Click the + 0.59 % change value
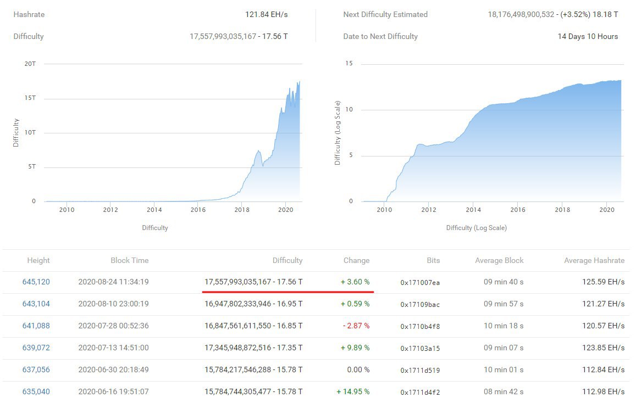The width and height of the screenshot is (636, 403). (x=355, y=304)
